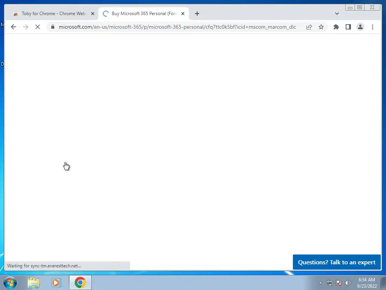The image size is (386, 290).
Task: Open Windows Explorer from taskbar
Action: tap(34, 282)
